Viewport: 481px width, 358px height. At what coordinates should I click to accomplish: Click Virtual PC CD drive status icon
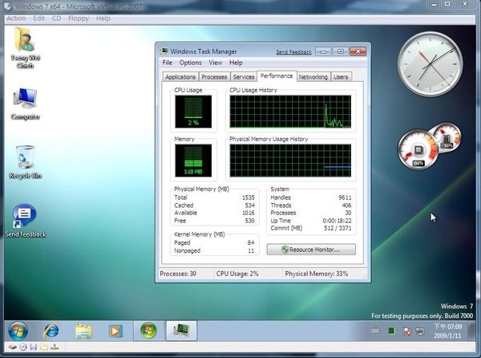[23, 348]
